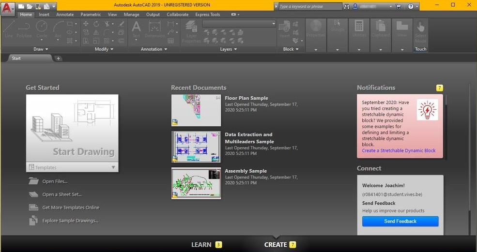Open the Express Tools ribbon tab
Image resolution: width=477 pixels, height=252 pixels.
tap(207, 15)
